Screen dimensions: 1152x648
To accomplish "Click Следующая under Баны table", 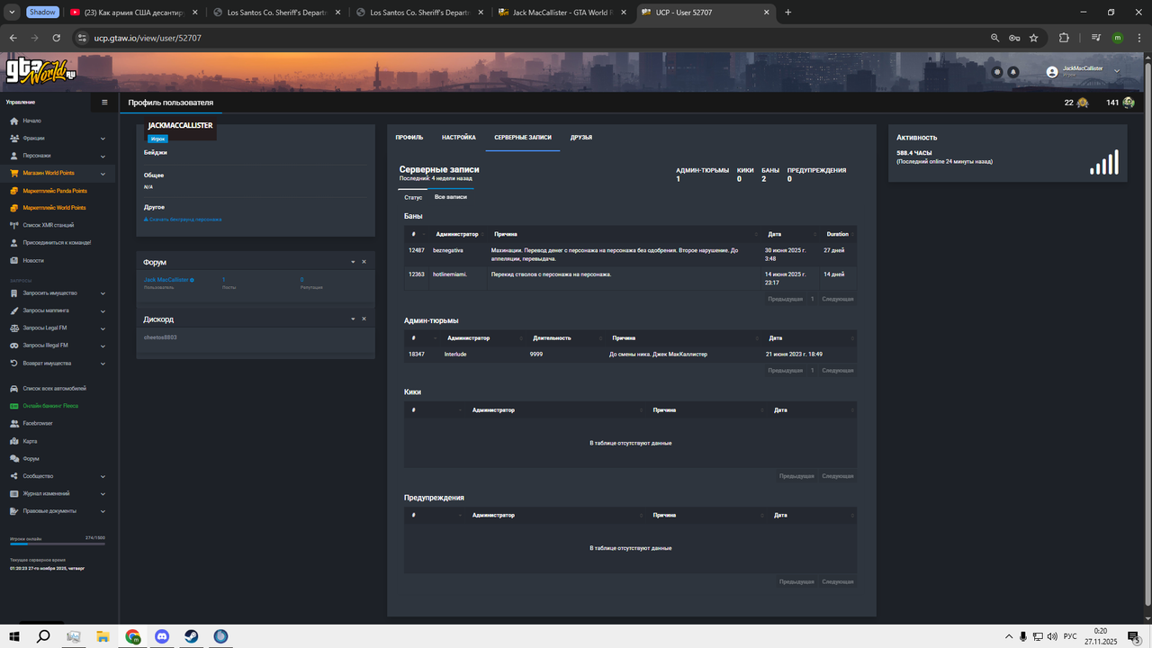I will point(837,299).
